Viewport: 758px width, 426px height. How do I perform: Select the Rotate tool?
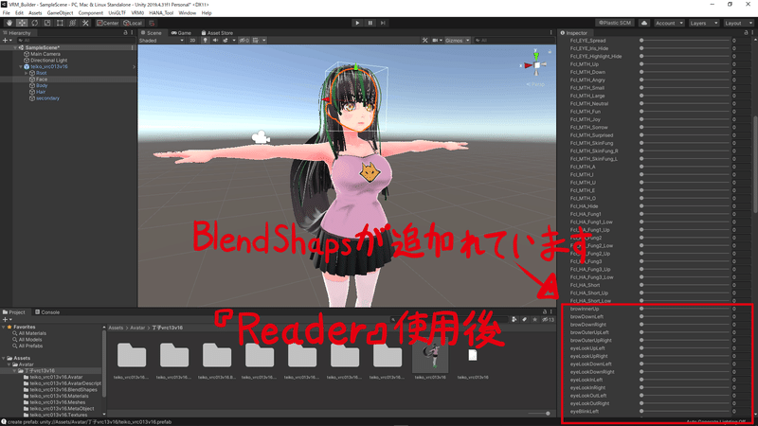pyautogui.click(x=35, y=23)
